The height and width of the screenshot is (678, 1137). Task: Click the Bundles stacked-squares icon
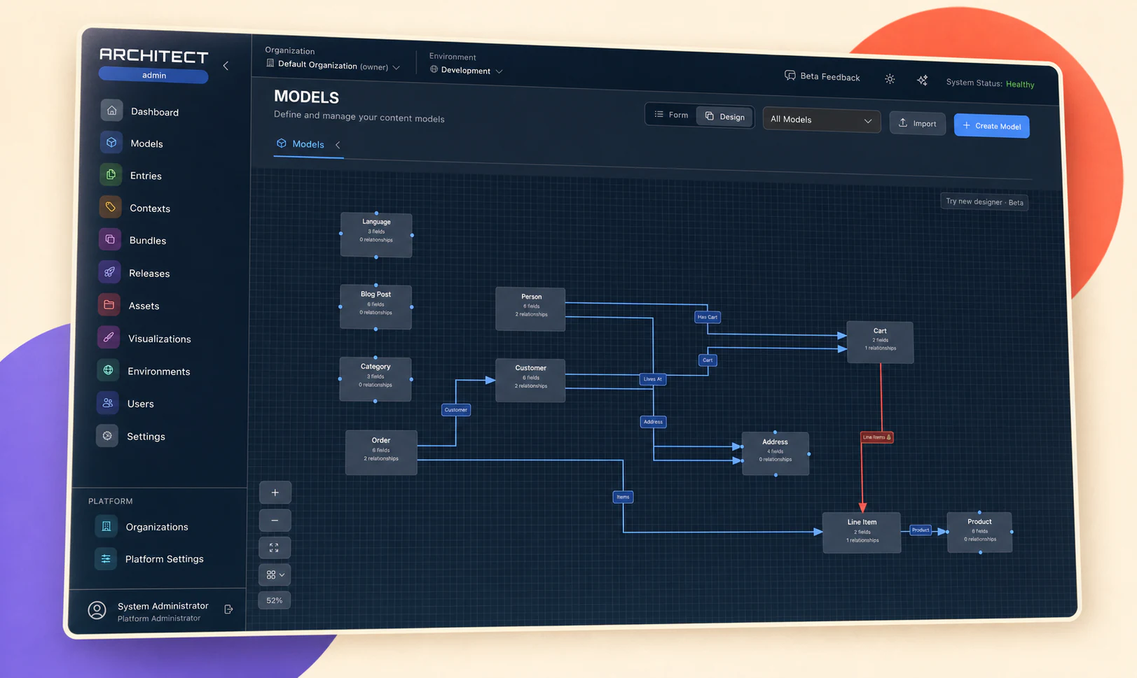(x=110, y=239)
